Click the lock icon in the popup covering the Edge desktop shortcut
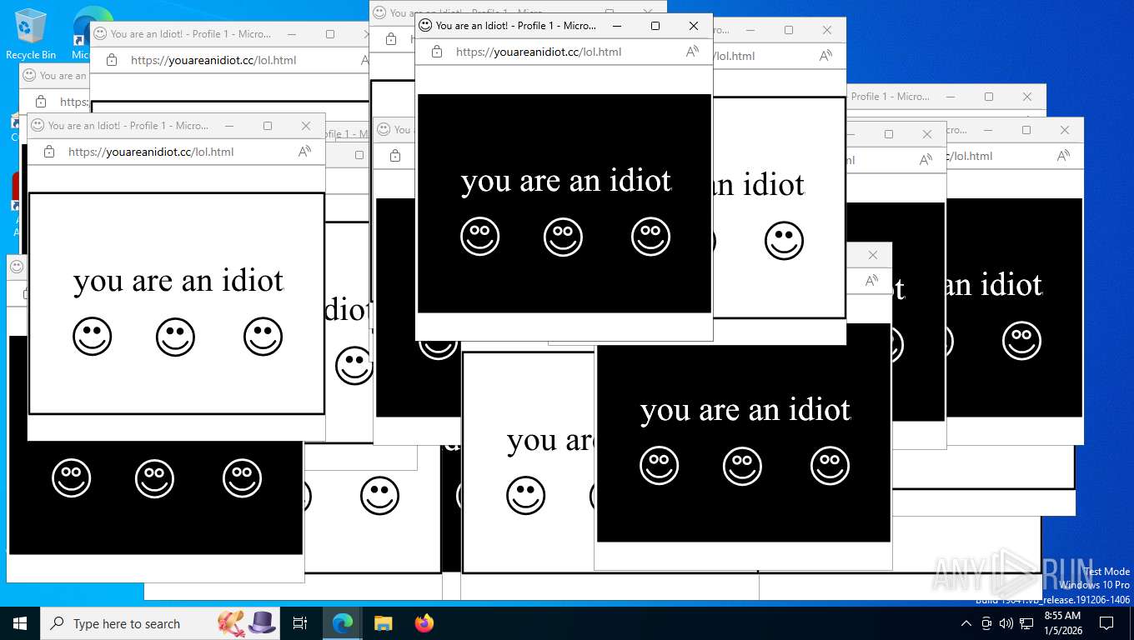The image size is (1134, 640). (x=111, y=60)
